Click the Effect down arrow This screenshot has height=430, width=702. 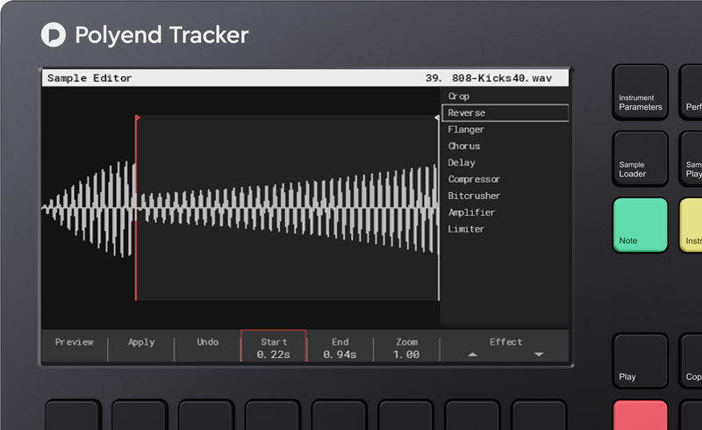click(539, 355)
